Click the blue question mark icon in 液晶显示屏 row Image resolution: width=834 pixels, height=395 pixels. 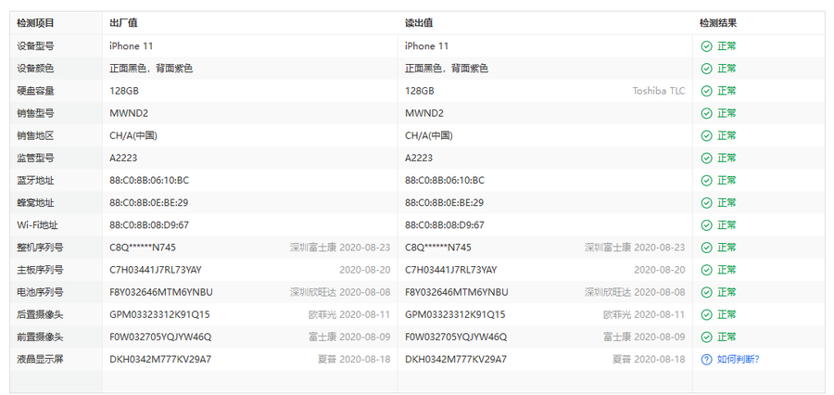click(x=706, y=360)
